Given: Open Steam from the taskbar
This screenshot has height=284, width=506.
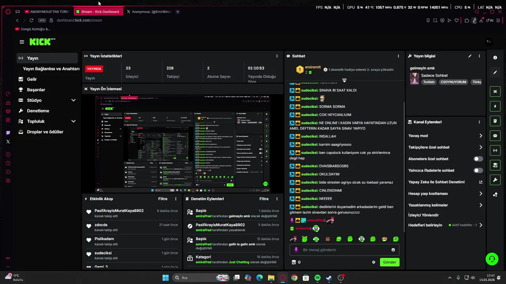Looking at the screenshot, I should 329,278.
